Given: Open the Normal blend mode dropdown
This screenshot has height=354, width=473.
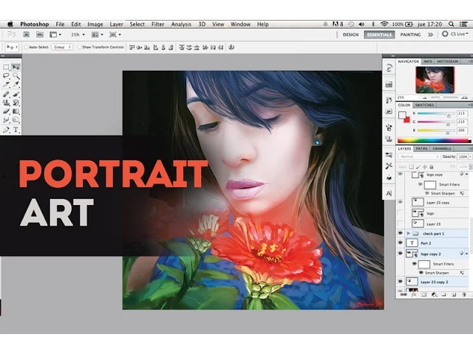Looking at the screenshot, I should pos(419,156).
